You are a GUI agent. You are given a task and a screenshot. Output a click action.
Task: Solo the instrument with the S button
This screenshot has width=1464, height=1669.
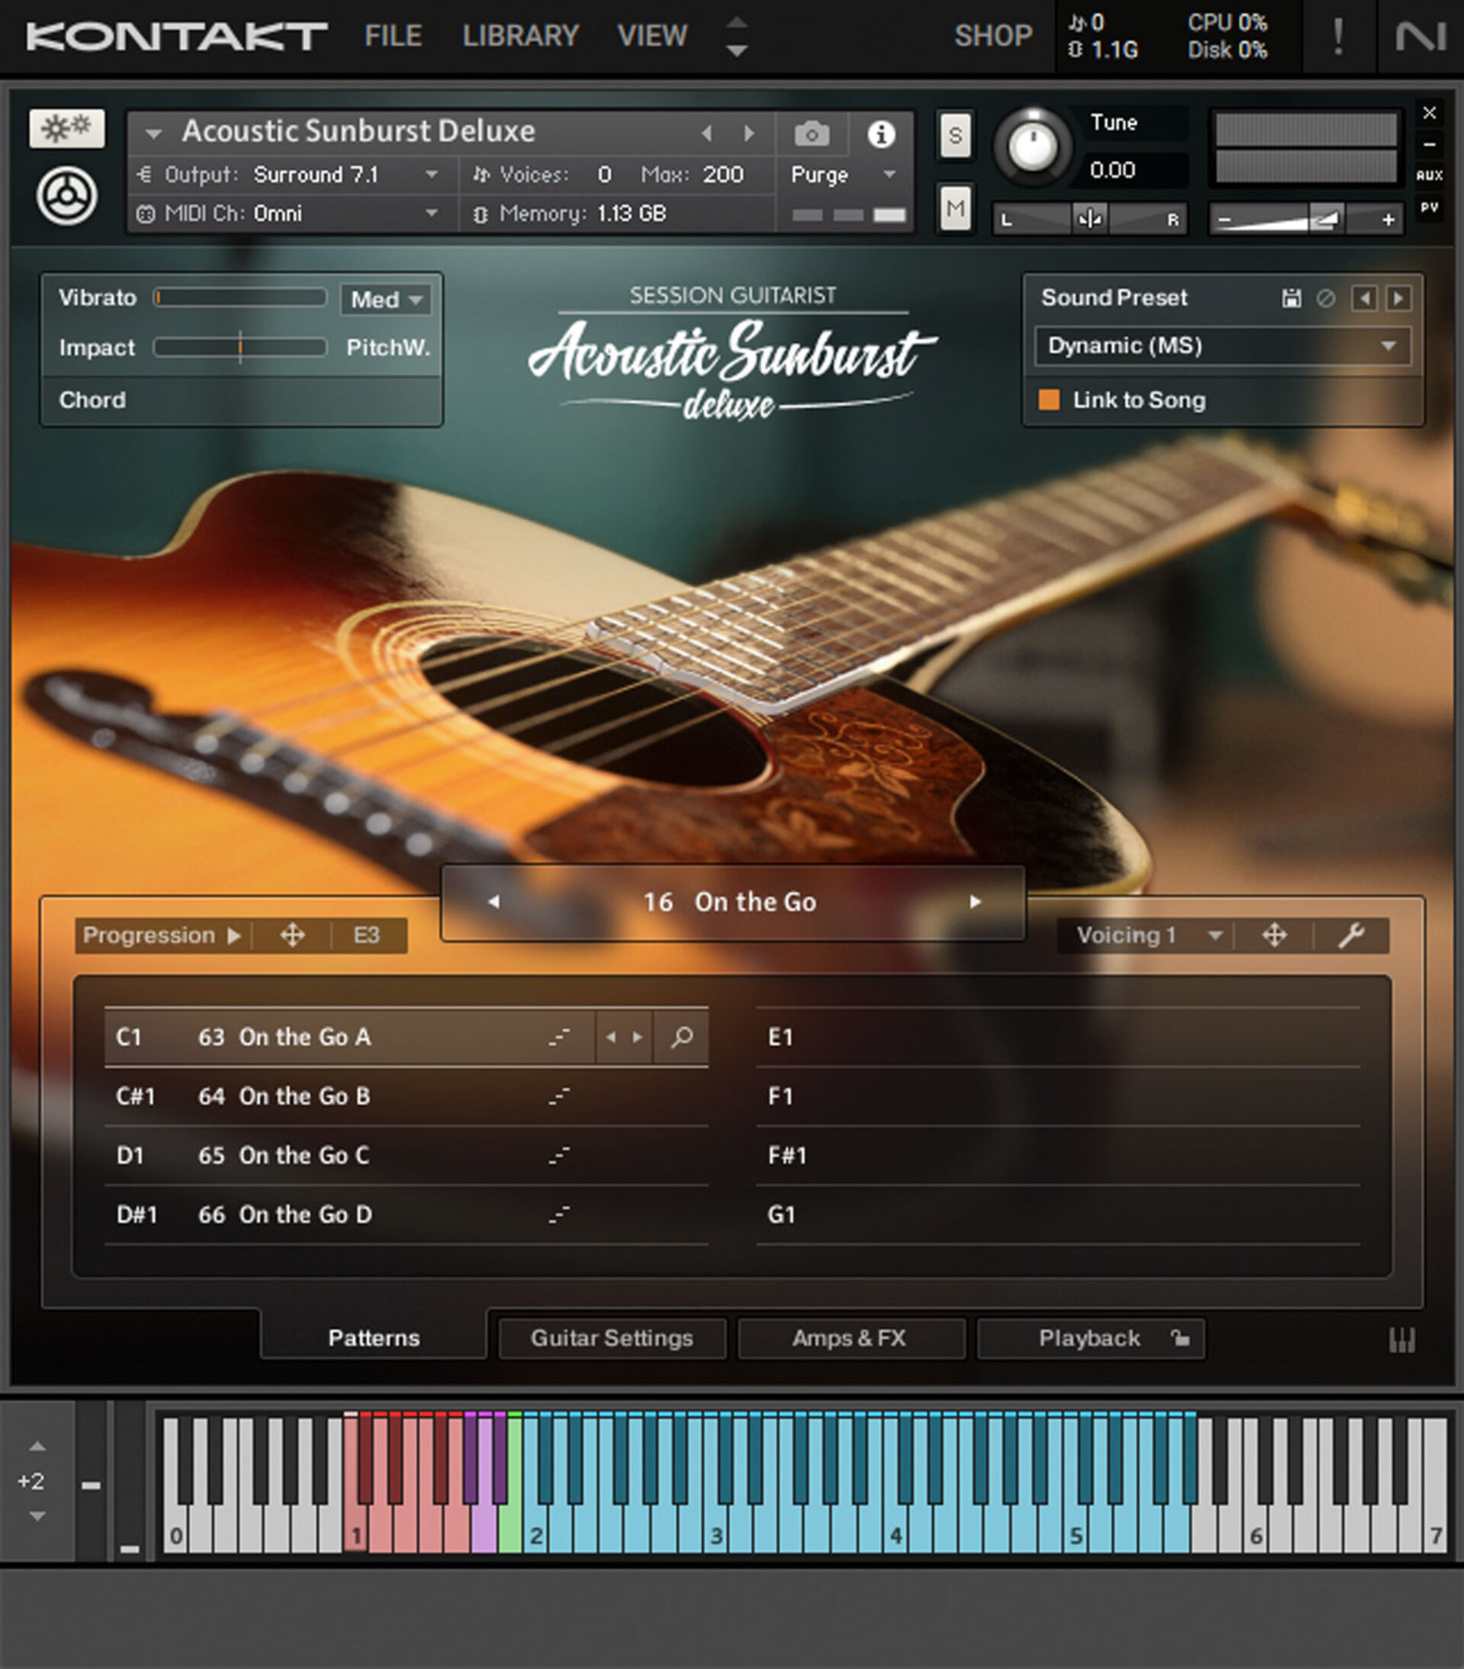coord(955,136)
